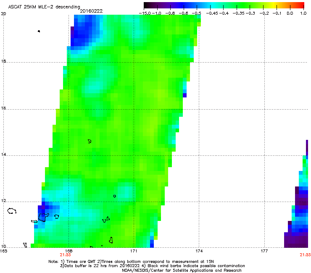Image resolution: width=311 pixels, height=273 pixels.
Task: Click note "Black wind barbs indicate possible contamination"
Action: tap(196, 266)
